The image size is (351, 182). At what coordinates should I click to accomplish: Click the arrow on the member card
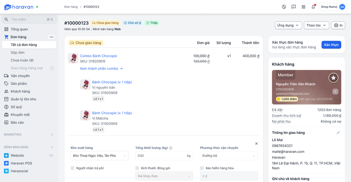(x=335, y=92)
